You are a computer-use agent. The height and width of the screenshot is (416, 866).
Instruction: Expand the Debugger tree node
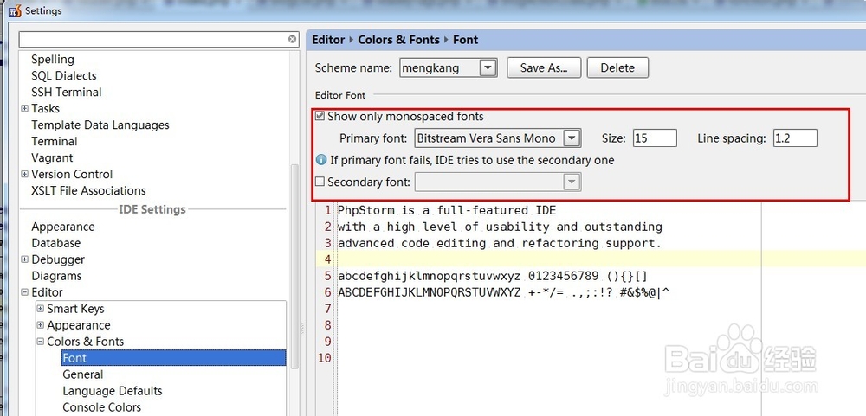coord(24,259)
